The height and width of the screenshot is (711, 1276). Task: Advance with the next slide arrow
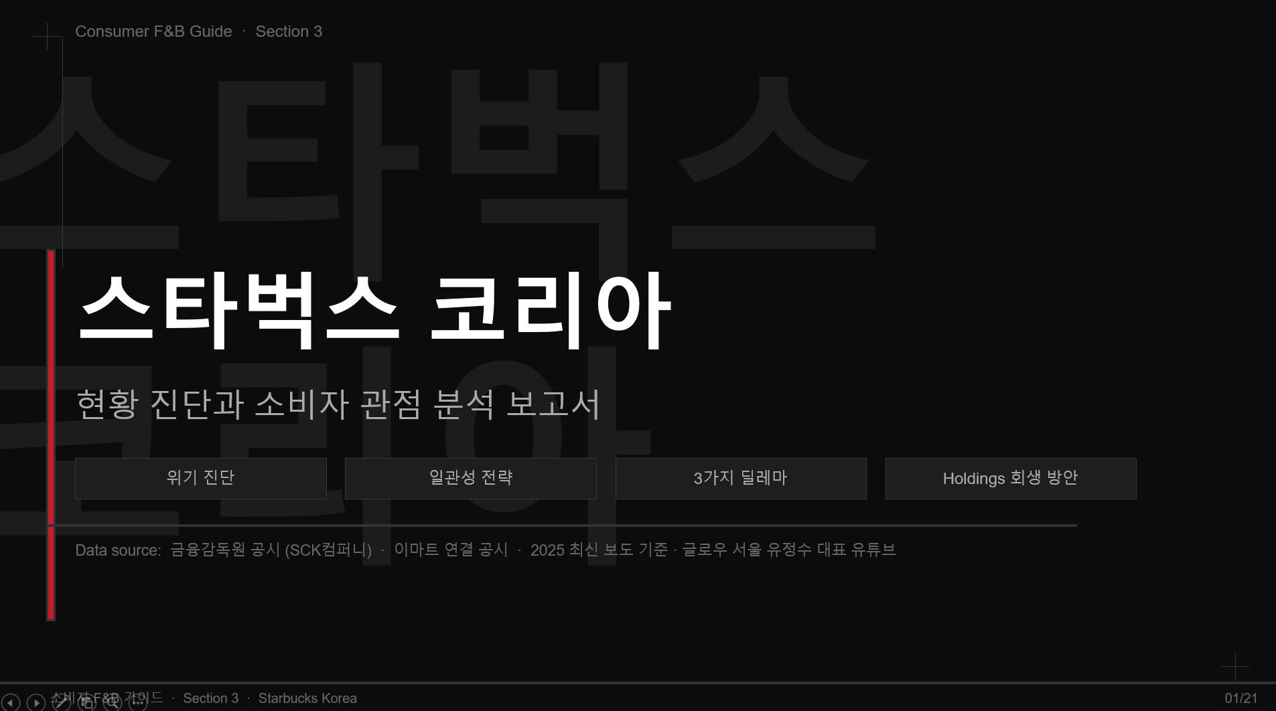(x=36, y=702)
